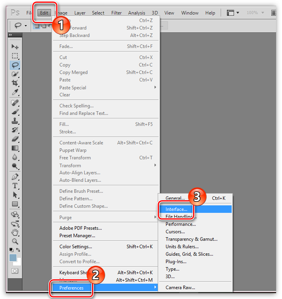
Task: Open the 3D menu
Action: pyautogui.click(x=155, y=13)
